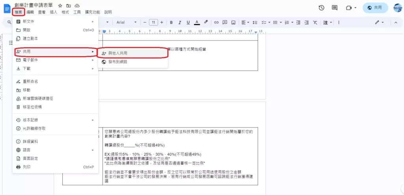Increase indent of the paragraph

(307, 22)
